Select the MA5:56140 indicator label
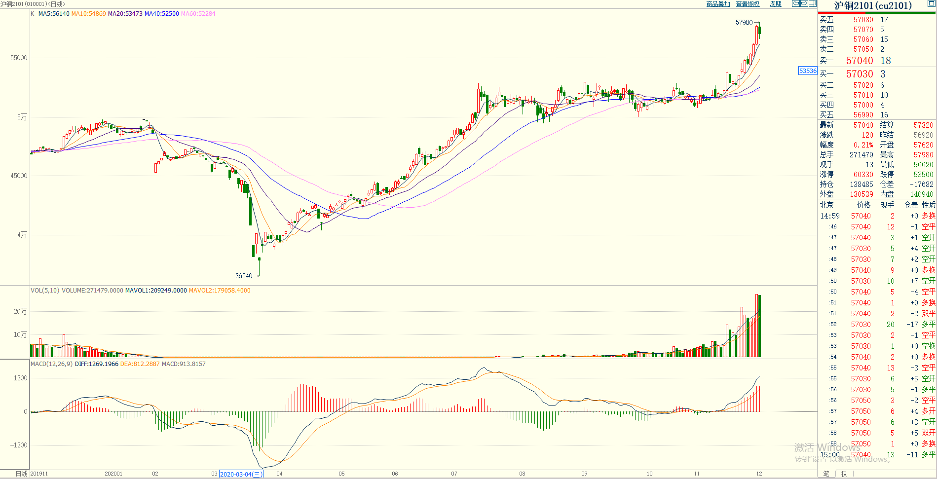 pos(54,14)
